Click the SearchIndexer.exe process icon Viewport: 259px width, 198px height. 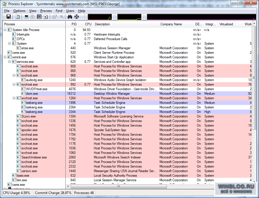(x=19, y=157)
